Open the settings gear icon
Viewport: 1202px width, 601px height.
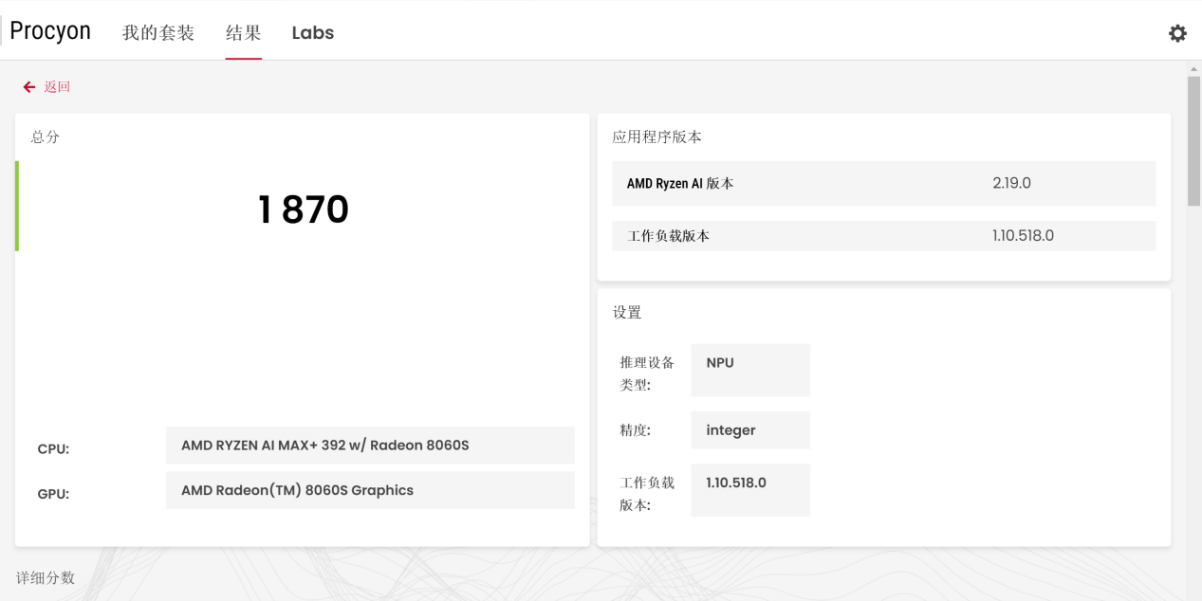click(1176, 33)
